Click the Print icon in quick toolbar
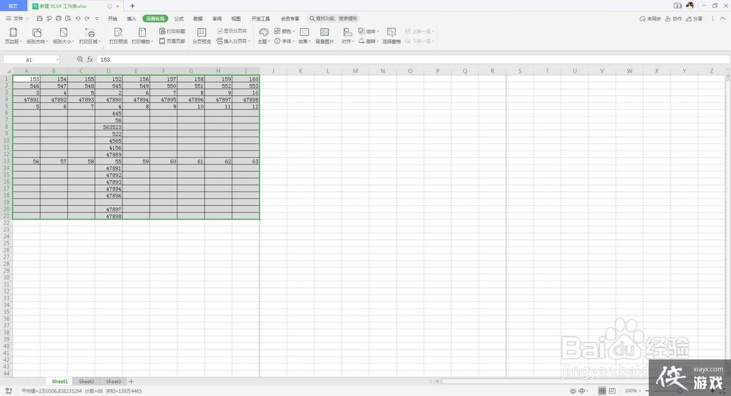Screen dimensions: 731x396 tap(58, 19)
